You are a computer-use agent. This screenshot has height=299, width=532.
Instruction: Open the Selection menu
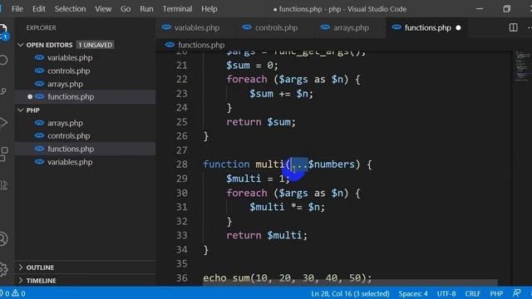(70, 9)
